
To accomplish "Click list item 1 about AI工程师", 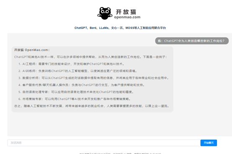I will (x=71, y=64).
